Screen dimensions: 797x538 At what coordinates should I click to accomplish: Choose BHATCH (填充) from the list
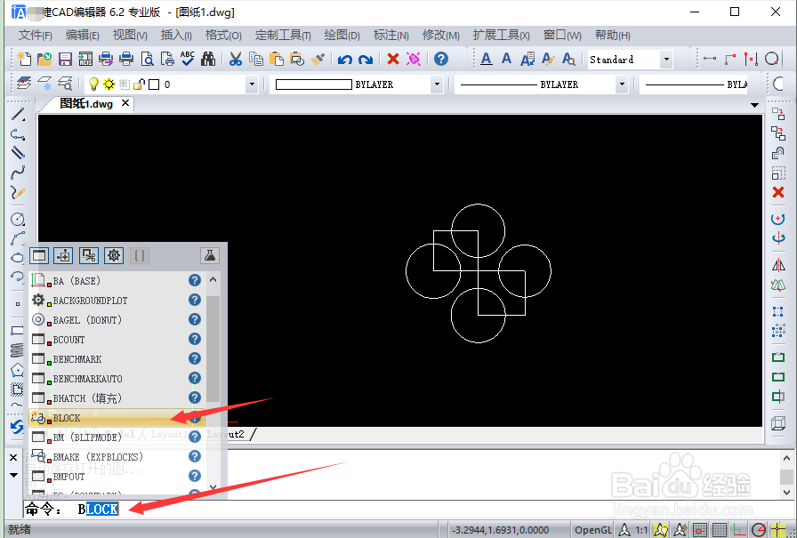pyautogui.click(x=117, y=397)
